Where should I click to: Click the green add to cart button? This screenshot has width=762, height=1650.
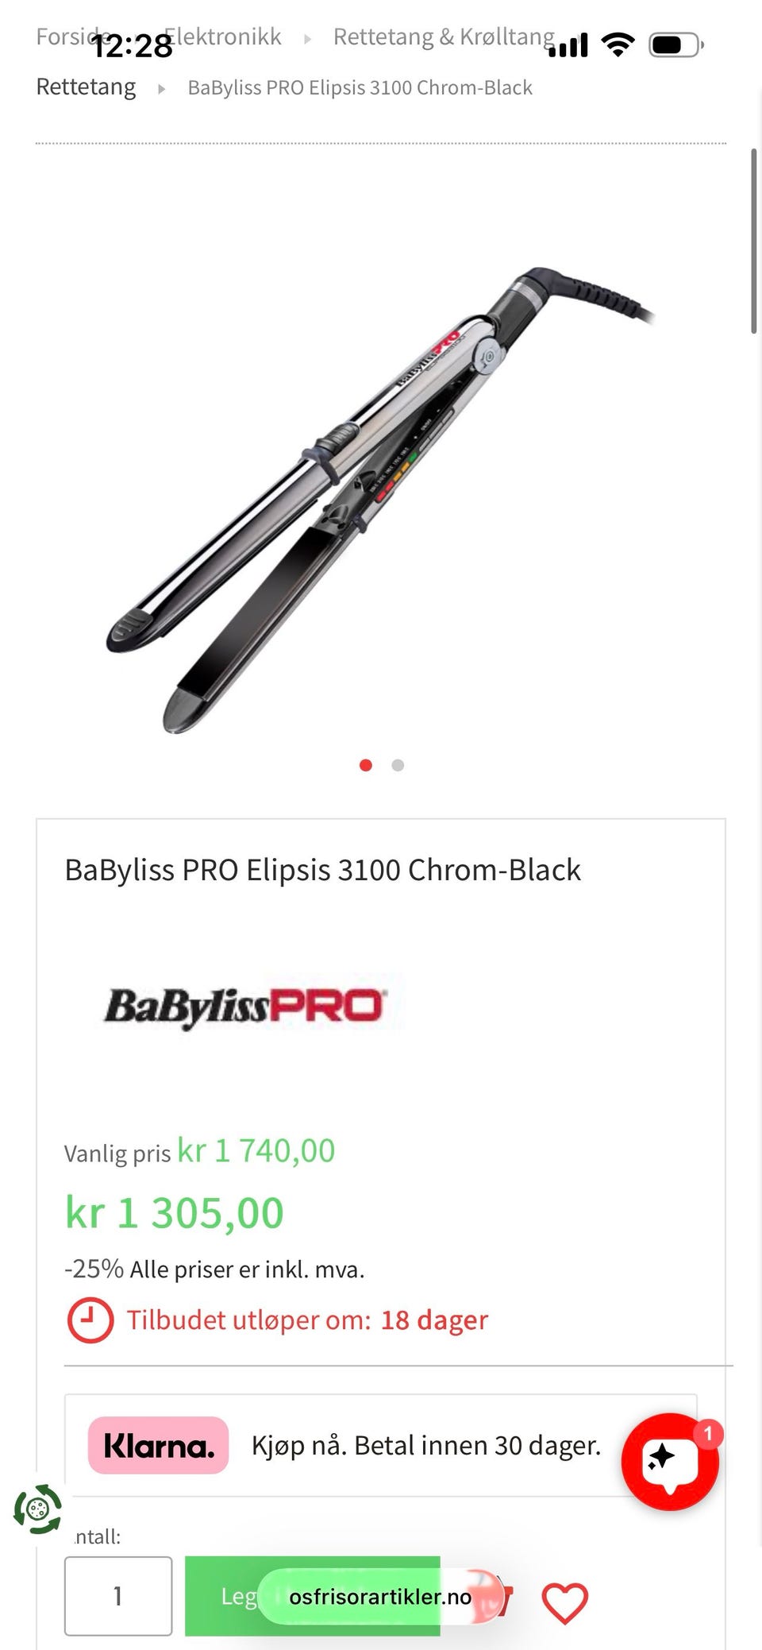313,1596
